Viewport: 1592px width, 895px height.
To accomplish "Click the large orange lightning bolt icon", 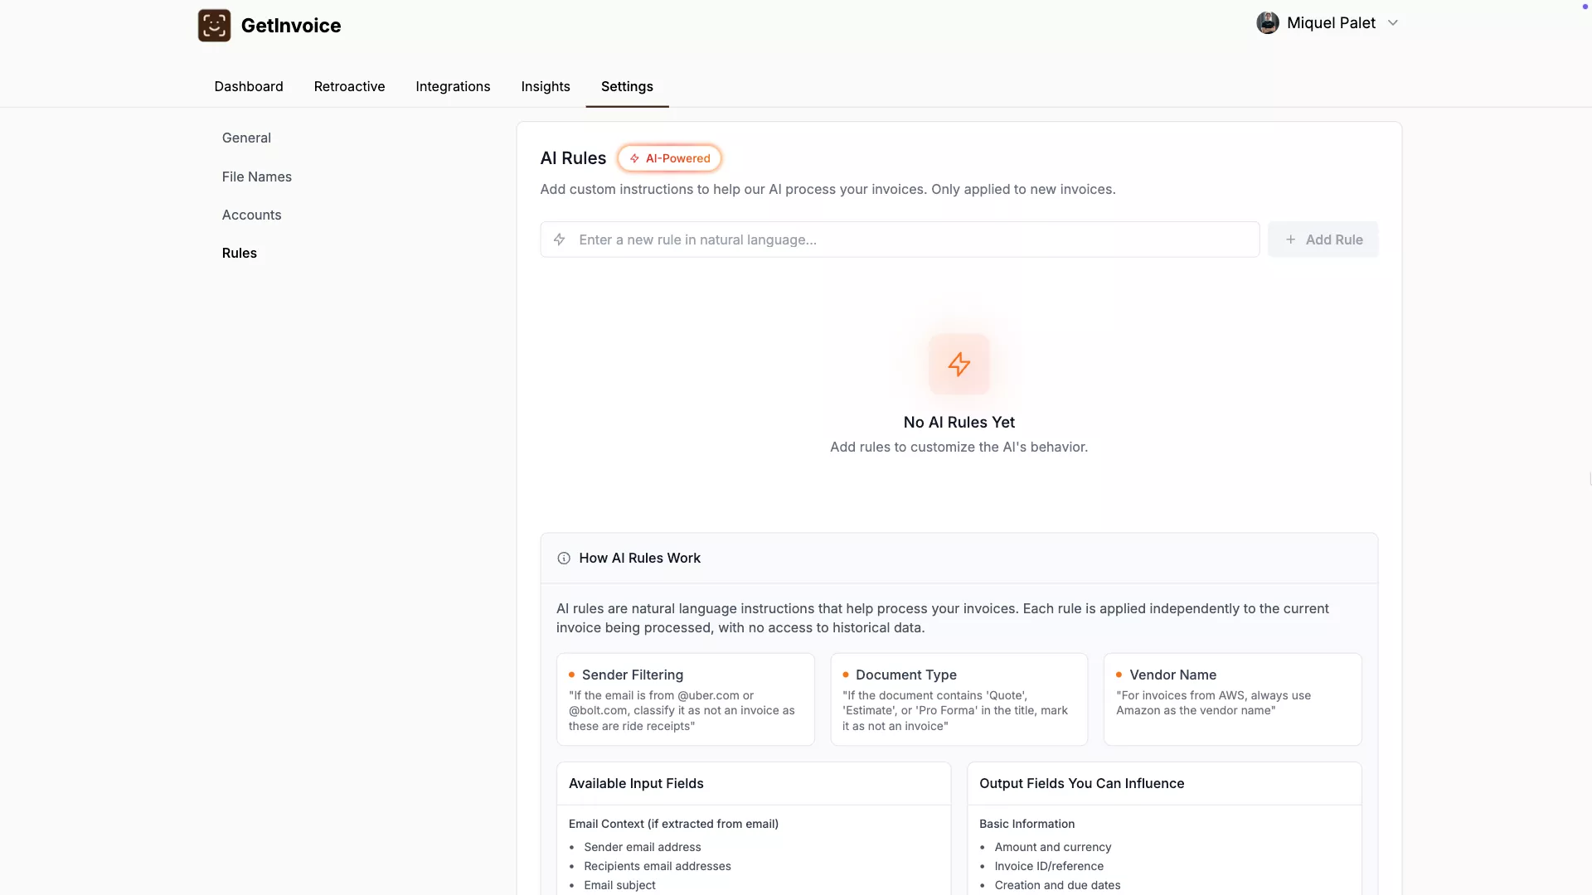I will [959, 365].
